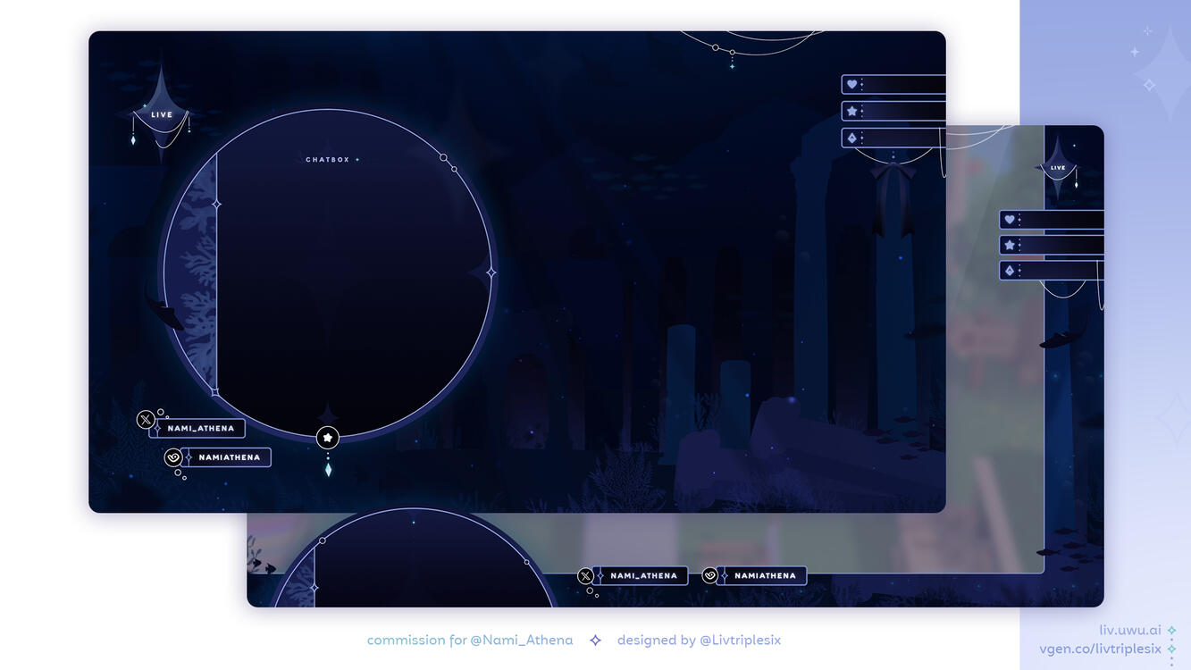The image size is (1191, 670).
Task: Open the vgen.co/livtriplesix link
Action: 1100,649
